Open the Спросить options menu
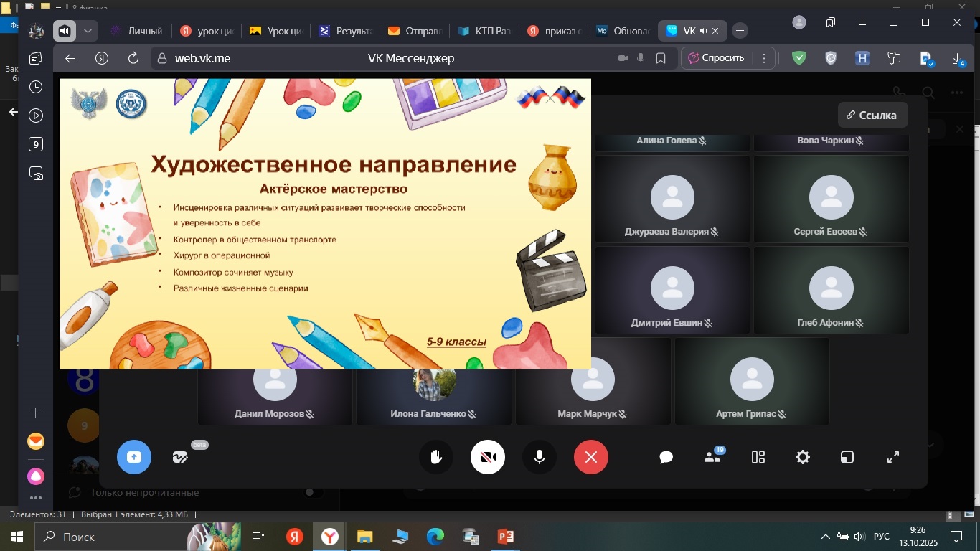 [764, 58]
